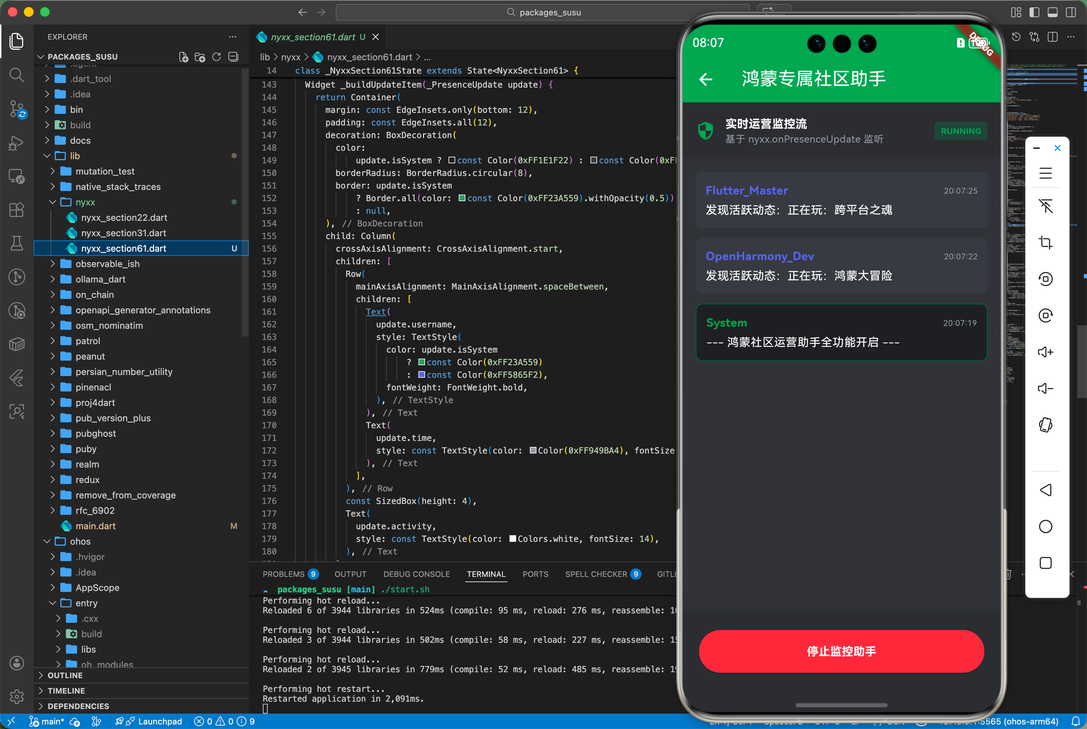
Task: Tap the emulator home circle button
Action: (x=1046, y=526)
